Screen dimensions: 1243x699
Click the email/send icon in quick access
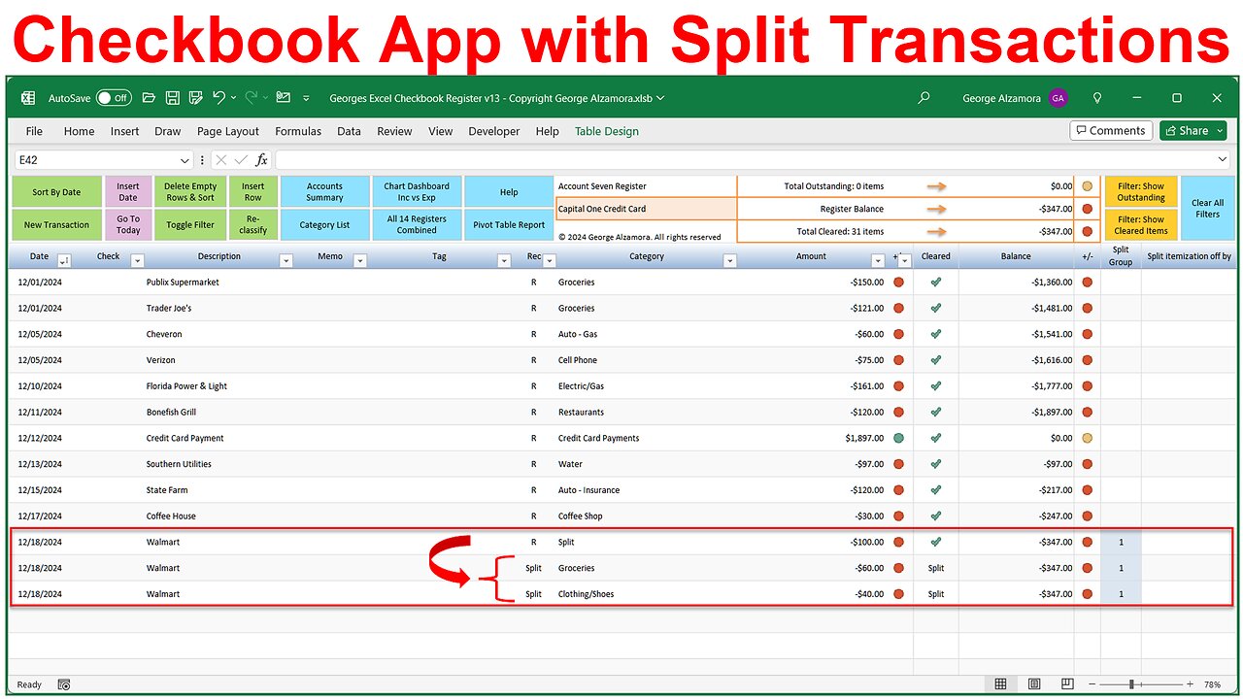(283, 98)
